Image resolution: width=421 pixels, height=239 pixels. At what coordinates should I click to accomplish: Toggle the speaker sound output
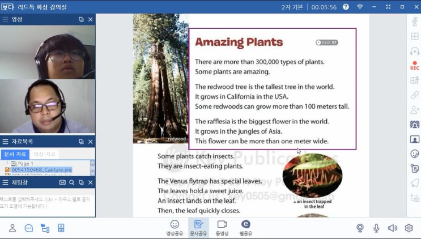[x=392, y=228]
